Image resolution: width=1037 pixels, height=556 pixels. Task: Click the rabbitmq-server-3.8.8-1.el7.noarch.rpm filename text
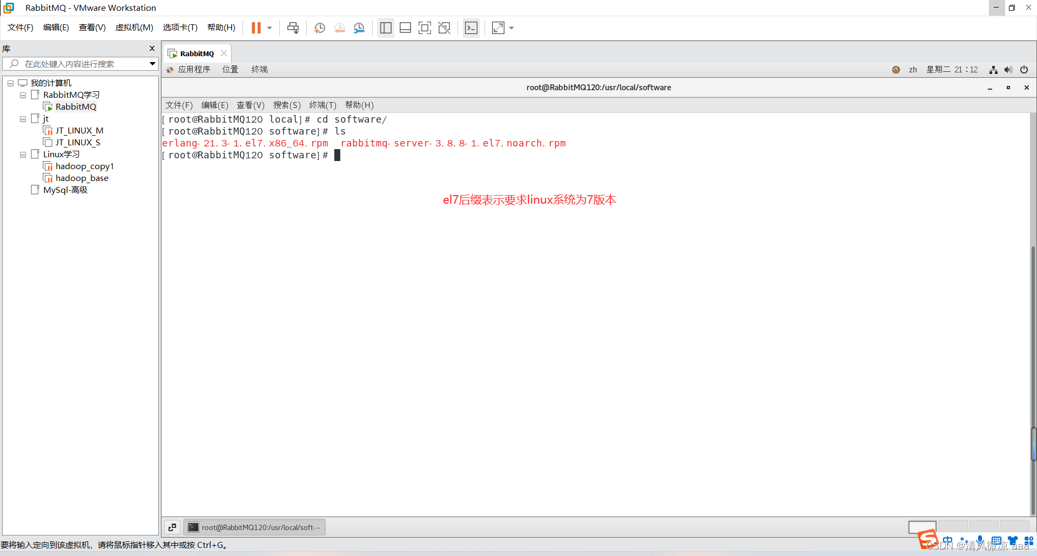click(453, 143)
